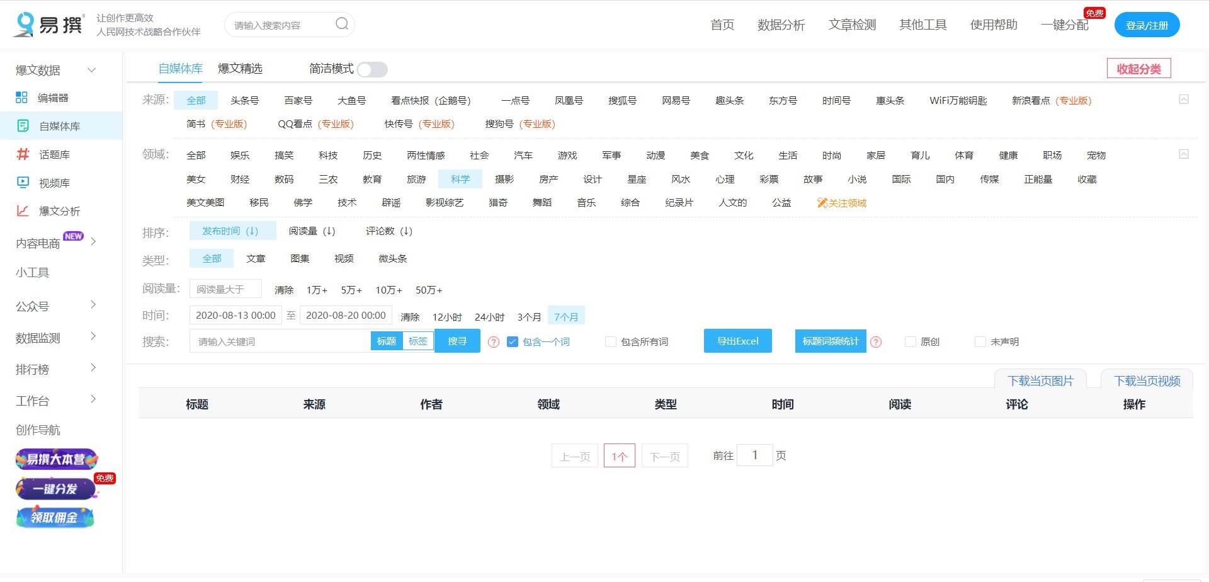Click the search magnifier icon
The width and height of the screenshot is (1209, 582).
pyautogui.click(x=341, y=24)
